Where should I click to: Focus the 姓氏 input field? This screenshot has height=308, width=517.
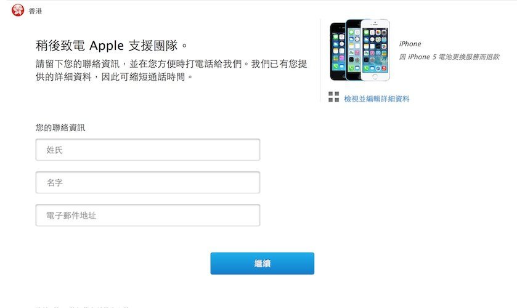tap(148, 150)
